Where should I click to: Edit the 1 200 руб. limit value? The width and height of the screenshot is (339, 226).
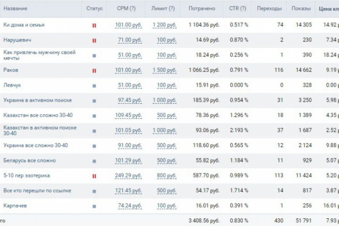(164, 25)
